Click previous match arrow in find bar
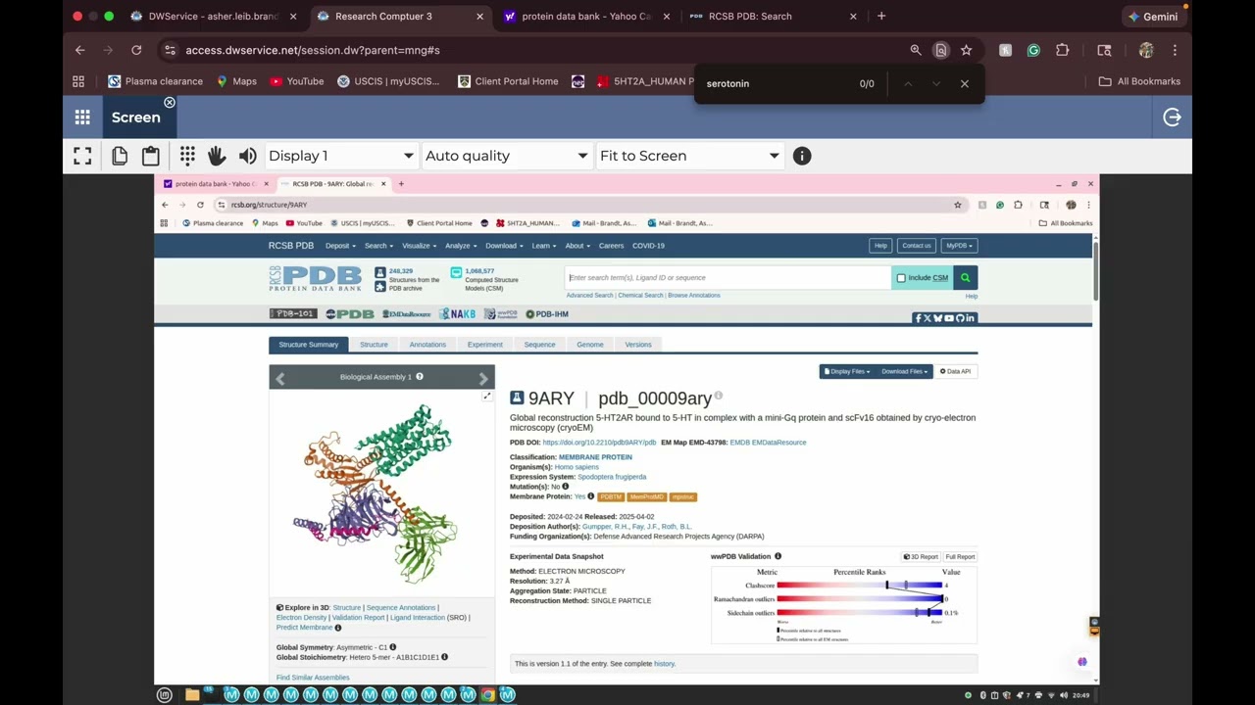 click(908, 83)
